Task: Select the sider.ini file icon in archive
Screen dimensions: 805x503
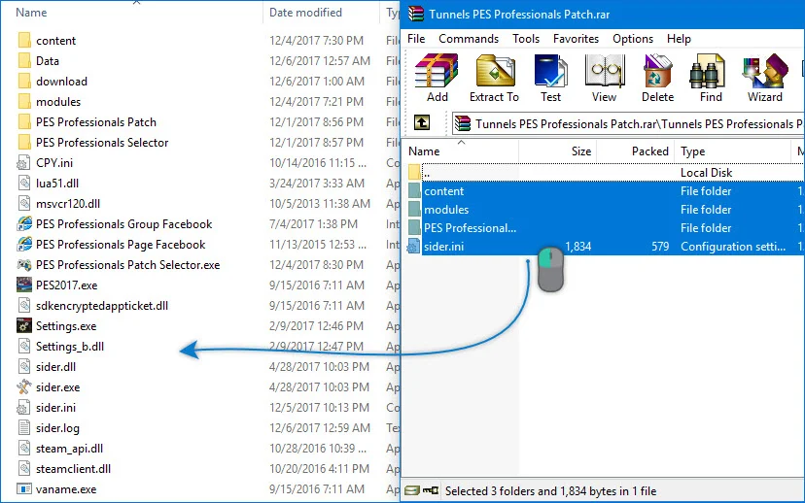Action: tap(414, 247)
